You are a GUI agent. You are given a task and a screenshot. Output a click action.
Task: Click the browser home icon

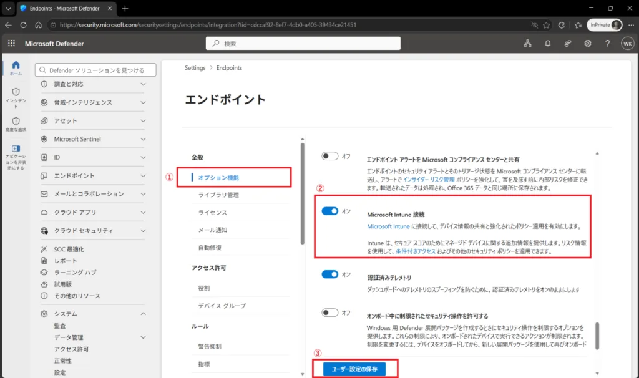38,25
